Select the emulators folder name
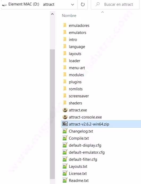Screen dimensions: 141x184 point(77,32)
